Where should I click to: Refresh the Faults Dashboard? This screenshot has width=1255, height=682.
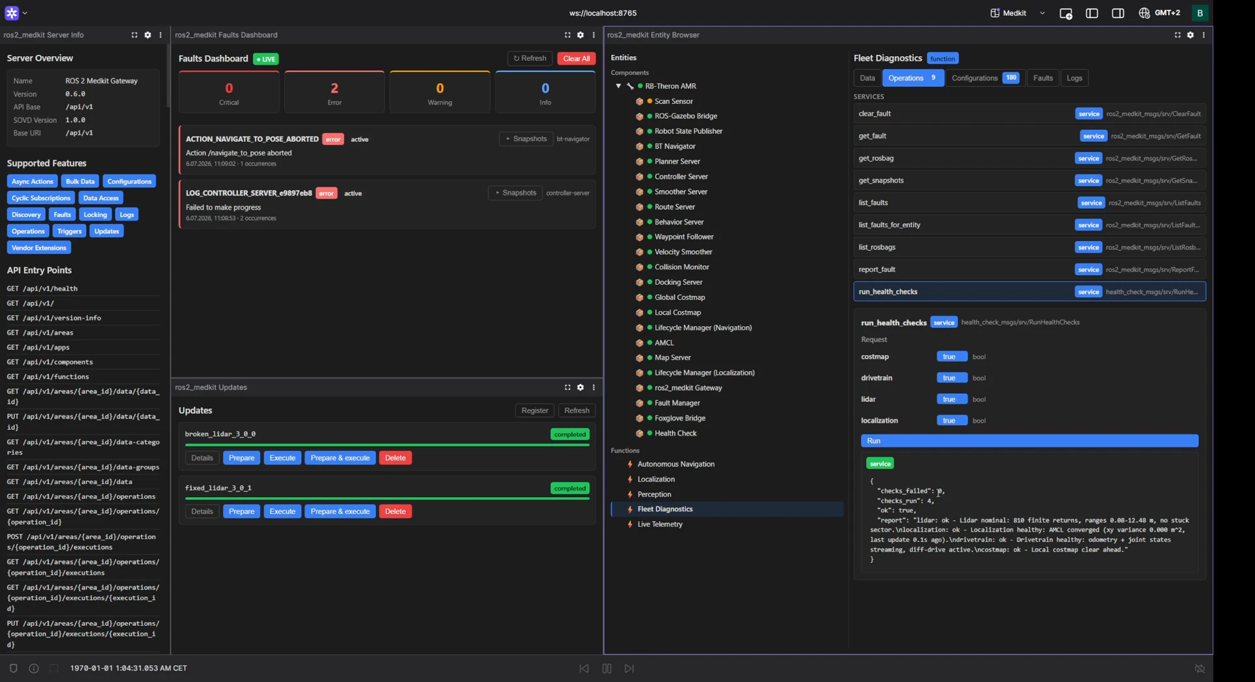point(529,59)
